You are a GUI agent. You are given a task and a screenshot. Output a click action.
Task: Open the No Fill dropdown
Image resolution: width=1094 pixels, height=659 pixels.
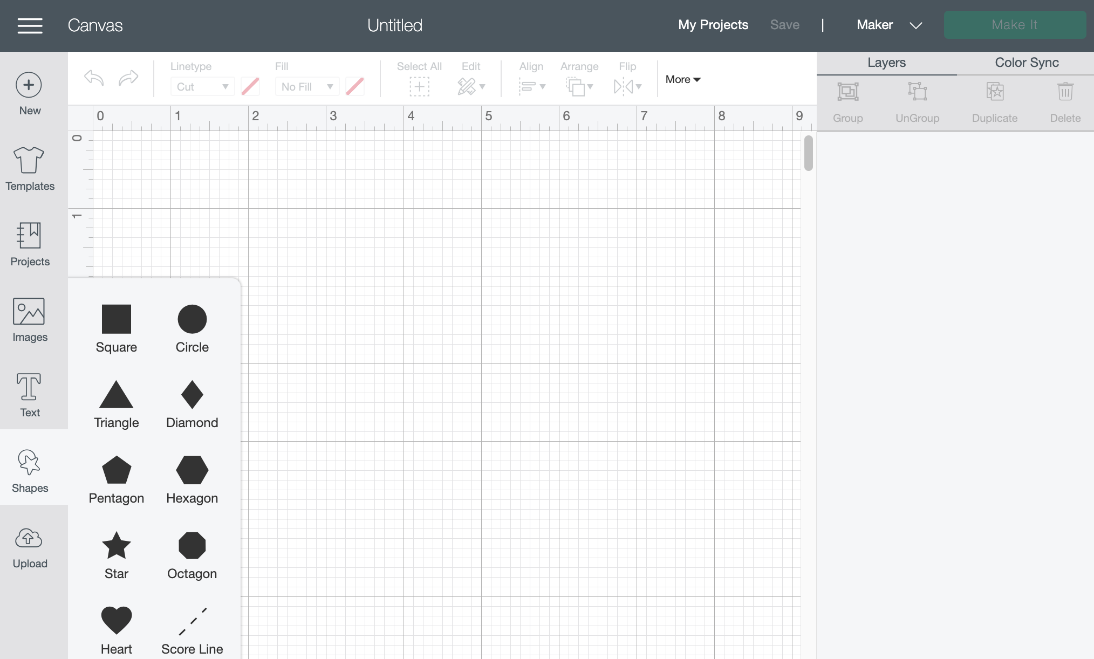pos(306,86)
